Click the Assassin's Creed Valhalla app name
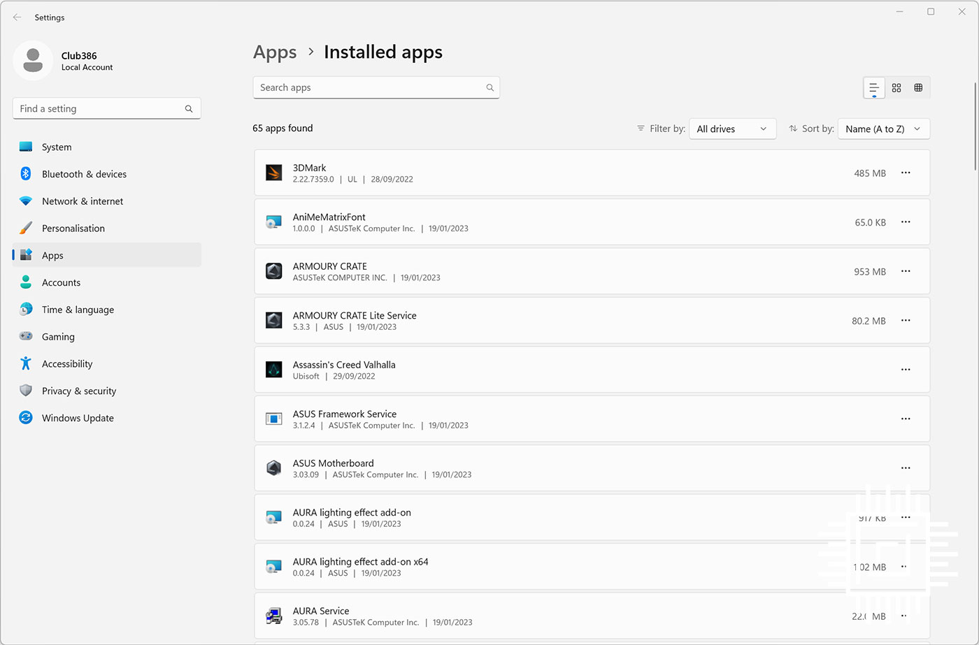 point(344,365)
